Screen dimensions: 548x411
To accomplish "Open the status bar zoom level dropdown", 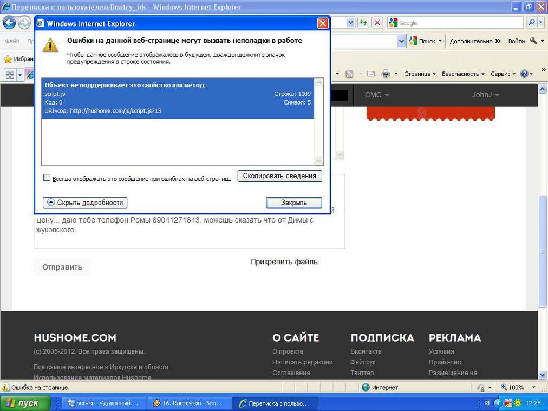I will coord(534,387).
